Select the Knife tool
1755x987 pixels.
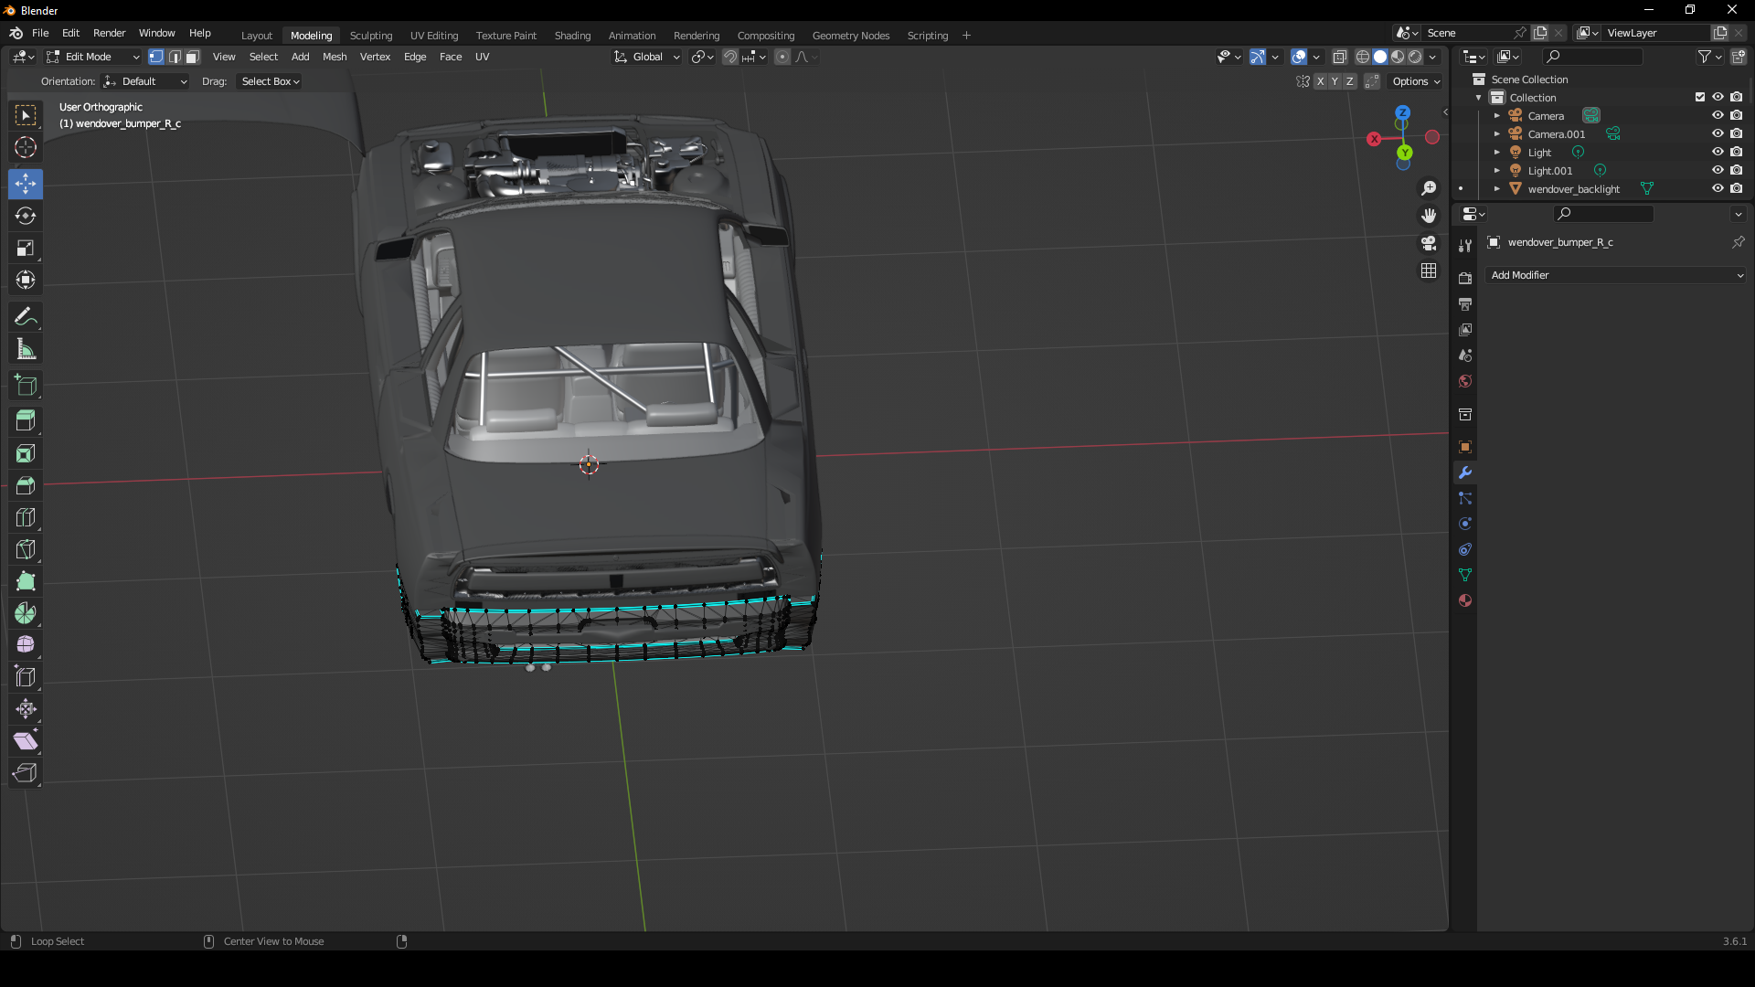(26, 549)
